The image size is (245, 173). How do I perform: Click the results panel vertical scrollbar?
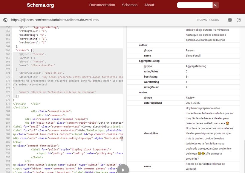244,156
